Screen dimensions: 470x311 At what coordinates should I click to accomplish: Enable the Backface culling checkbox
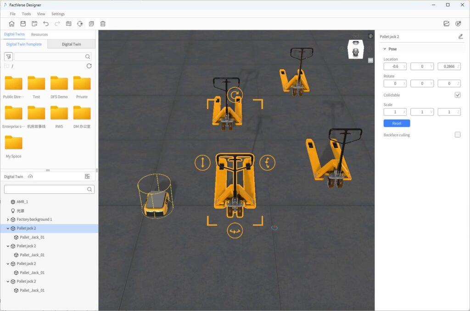[x=458, y=135]
